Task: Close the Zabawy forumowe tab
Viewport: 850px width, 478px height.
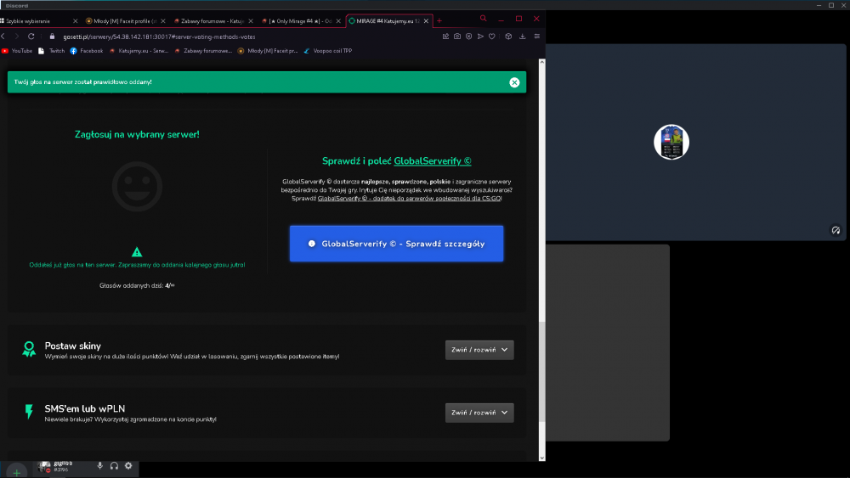Action: click(251, 21)
